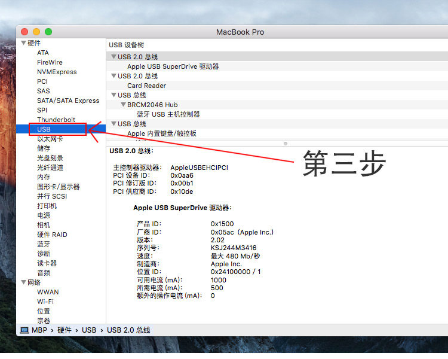Click the pane splitter handle dot
Screen dimensions: 448x359
click(286, 144)
